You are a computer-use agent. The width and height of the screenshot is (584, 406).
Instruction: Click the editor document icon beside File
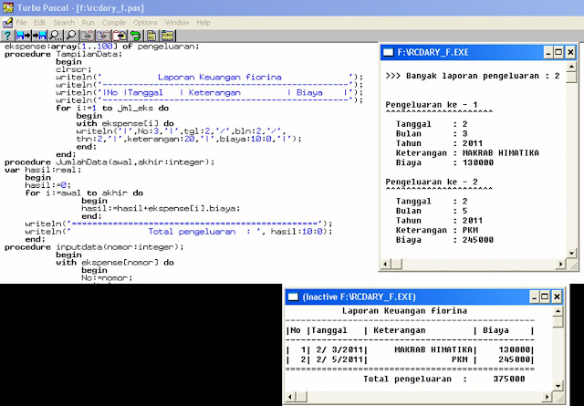(x=7, y=23)
